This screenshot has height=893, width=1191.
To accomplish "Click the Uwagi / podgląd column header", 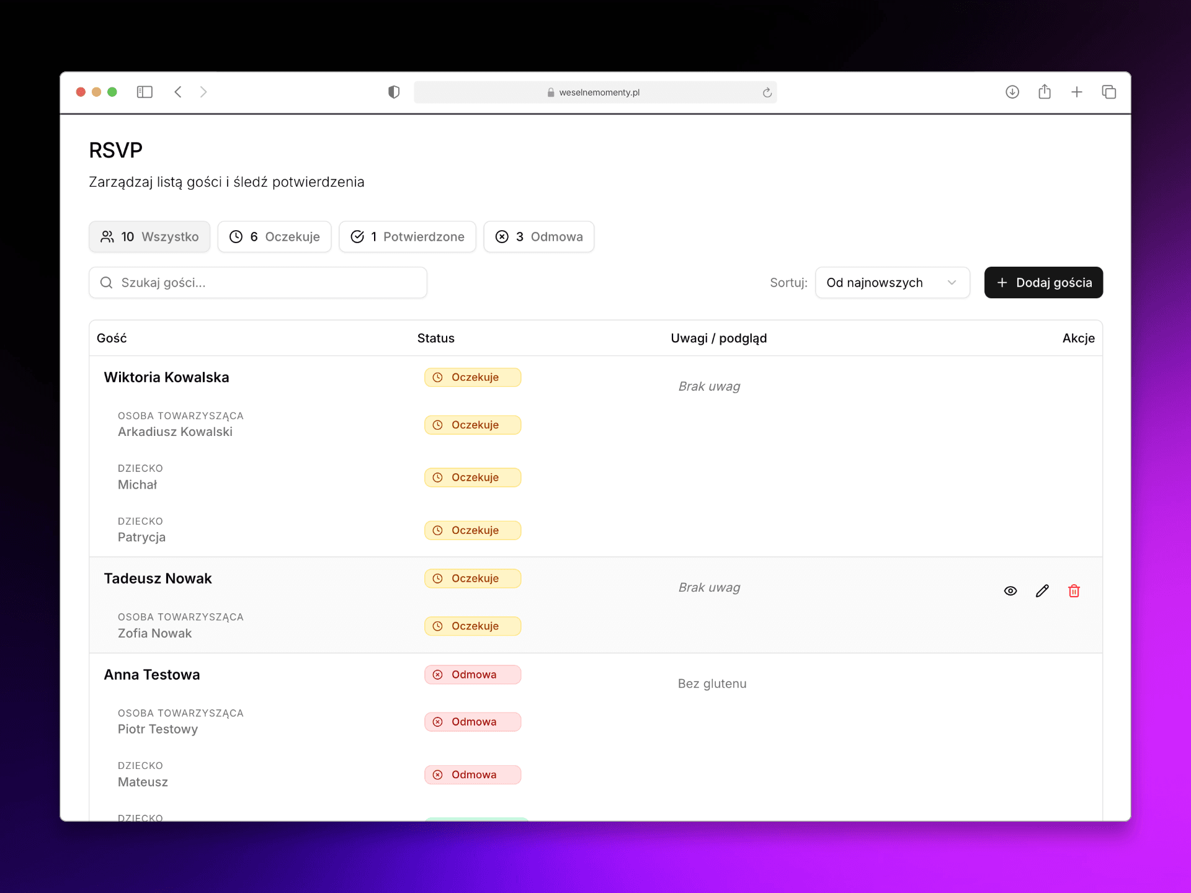I will (719, 338).
